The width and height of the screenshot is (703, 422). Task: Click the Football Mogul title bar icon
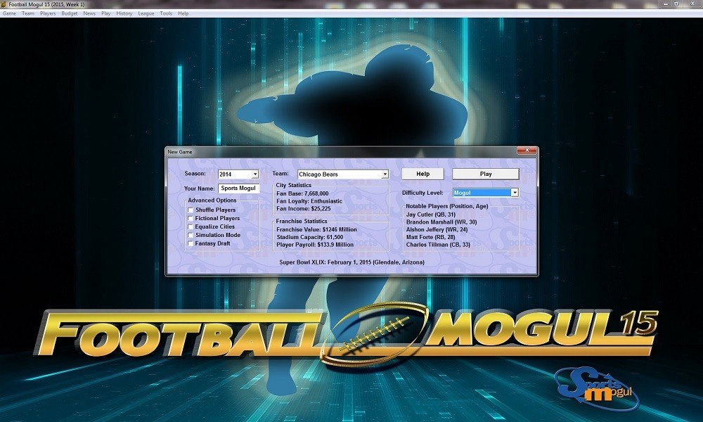pos(4,3)
